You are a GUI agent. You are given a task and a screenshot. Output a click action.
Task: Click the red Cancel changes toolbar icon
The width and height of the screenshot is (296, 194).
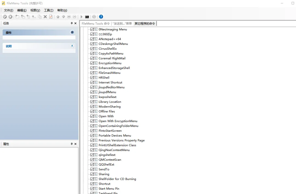(x=10, y=17)
